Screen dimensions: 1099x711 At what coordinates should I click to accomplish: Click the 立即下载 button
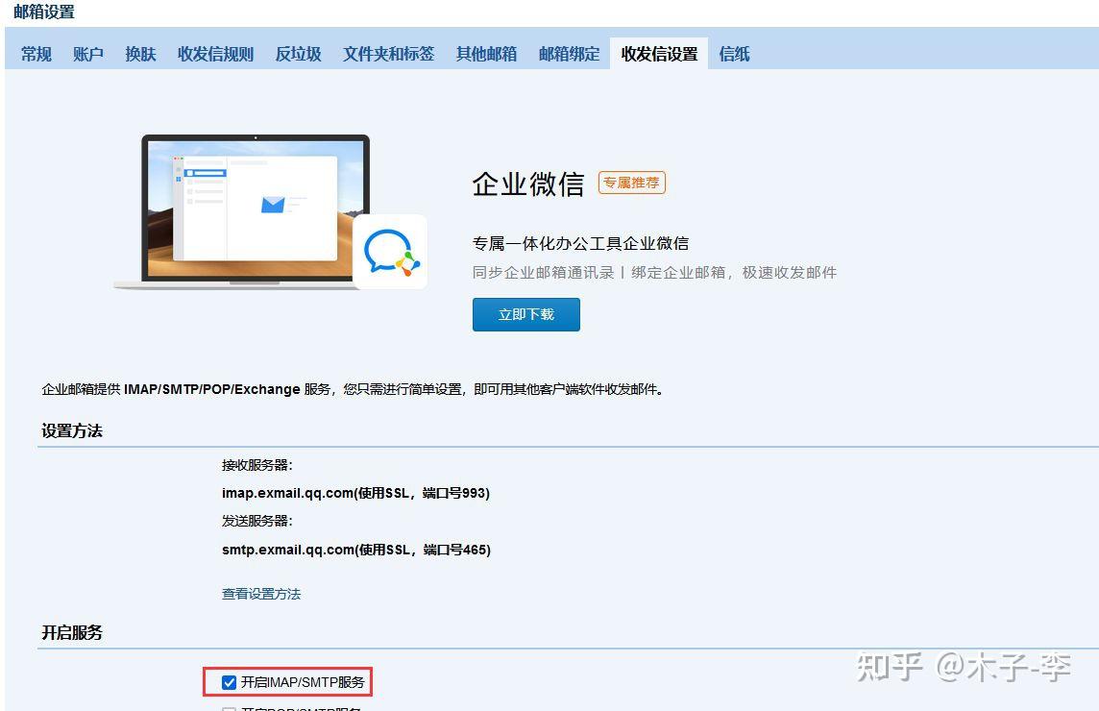pos(525,314)
